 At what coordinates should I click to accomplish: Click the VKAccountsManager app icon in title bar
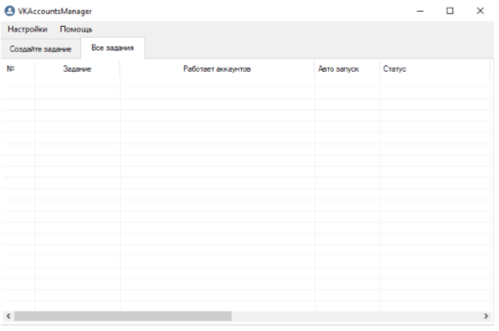pyautogui.click(x=9, y=9)
